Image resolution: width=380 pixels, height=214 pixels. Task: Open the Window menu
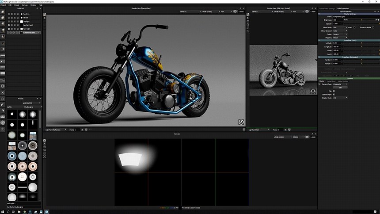(x=33, y=5)
